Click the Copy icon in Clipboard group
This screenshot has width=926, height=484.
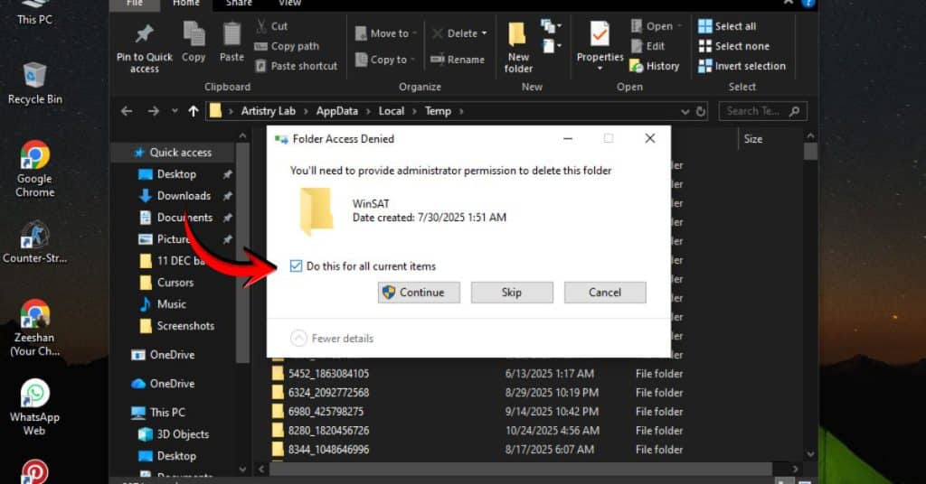pyautogui.click(x=194, y=36)
